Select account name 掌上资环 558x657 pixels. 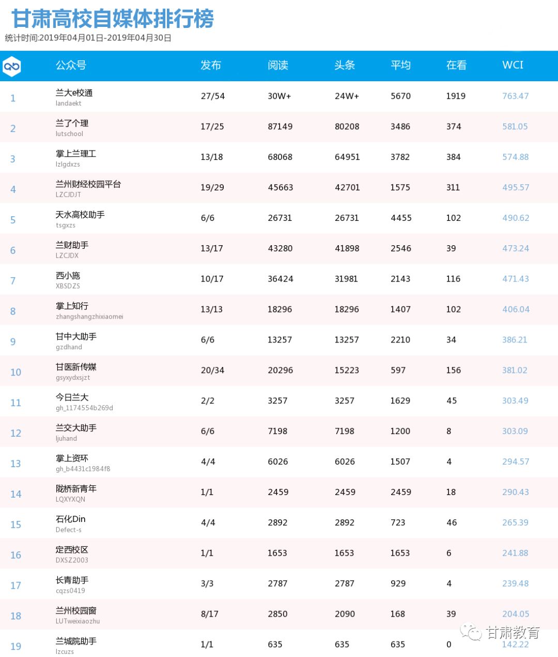(72, 459)
